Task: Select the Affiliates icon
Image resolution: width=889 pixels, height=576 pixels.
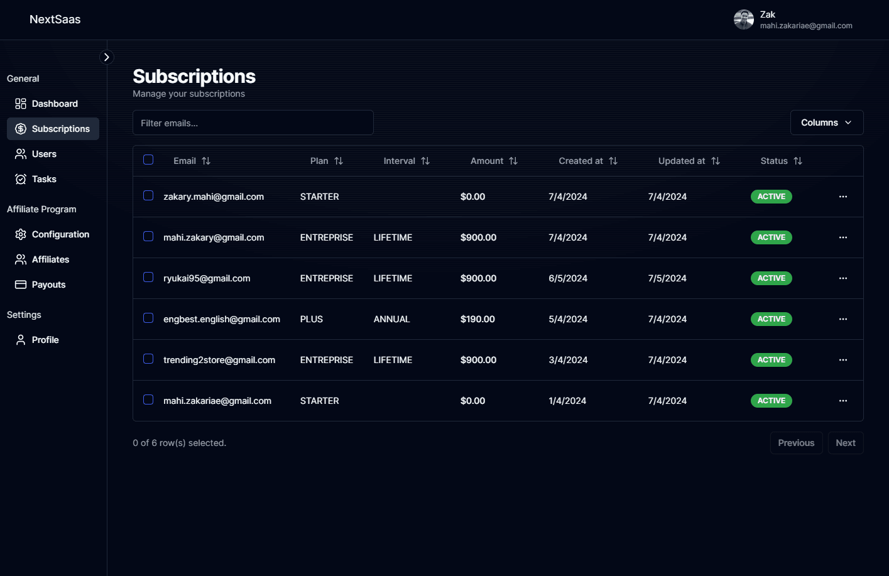Action: pos(21,259)
